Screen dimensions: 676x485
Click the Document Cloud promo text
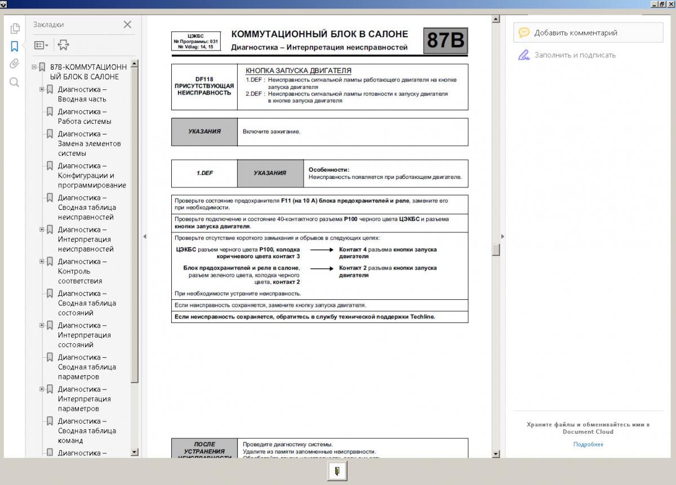pos(588,428)
